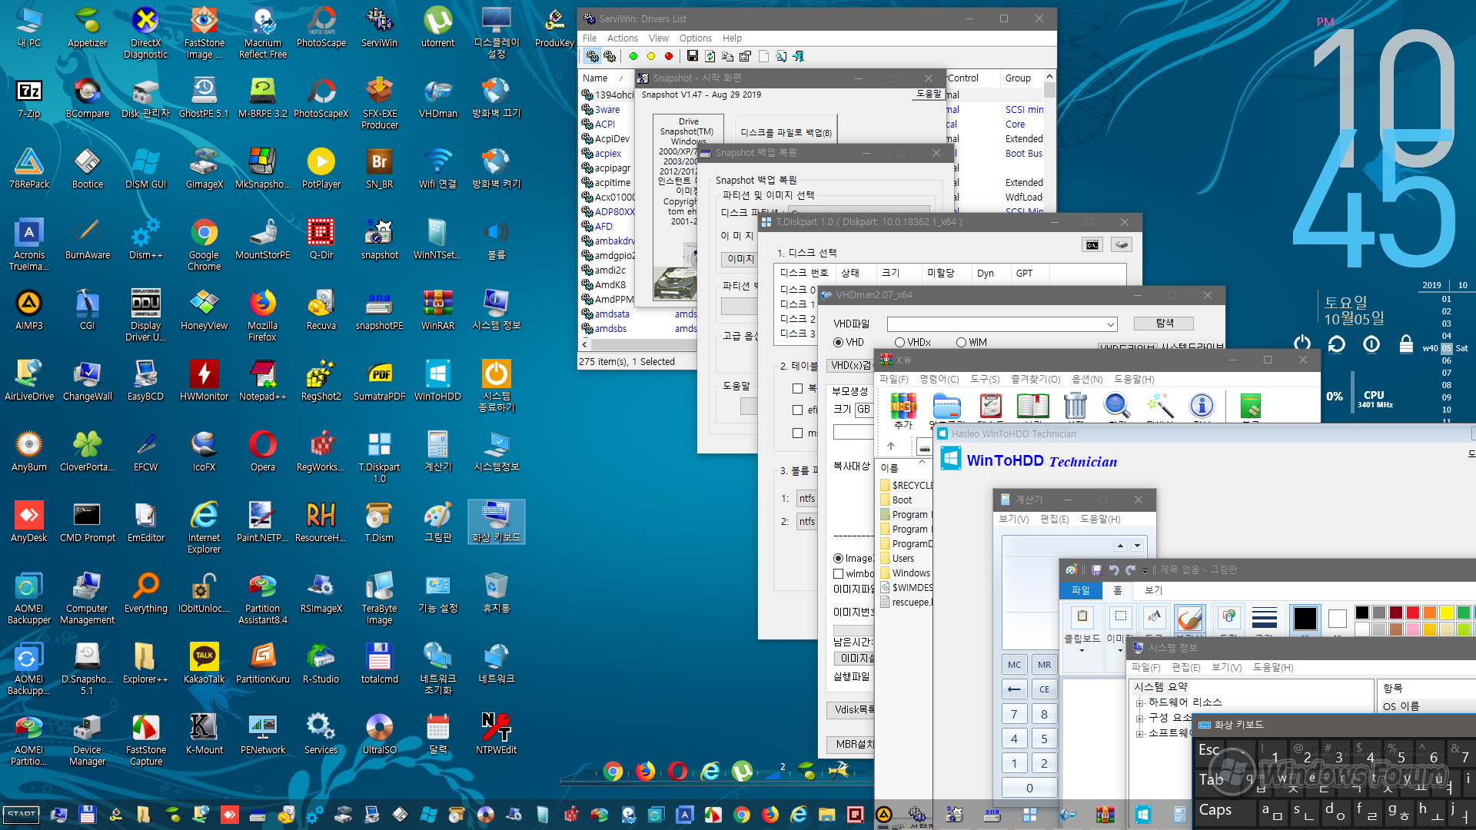Open the HWMonitor desktop icon
This screenshot has height=830, width=1476.
204,380
